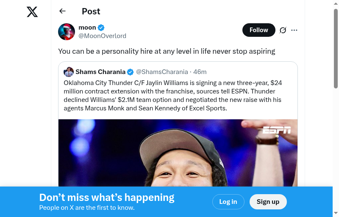Open the quoted Shams Charania post text
The height and width of the screenshot is (217, 339).
173,96
